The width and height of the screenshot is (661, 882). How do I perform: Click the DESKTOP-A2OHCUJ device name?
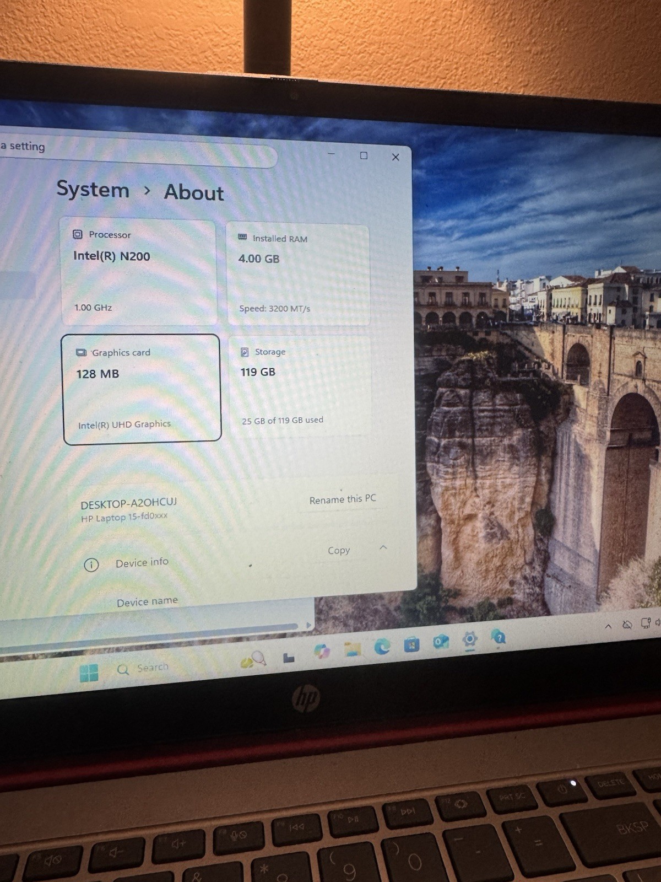[x=129, y=503]
